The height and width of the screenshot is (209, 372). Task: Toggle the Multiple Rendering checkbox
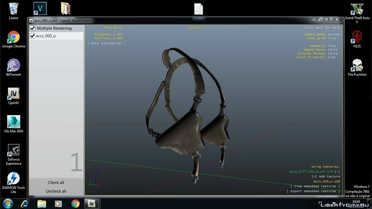[32, 28]
